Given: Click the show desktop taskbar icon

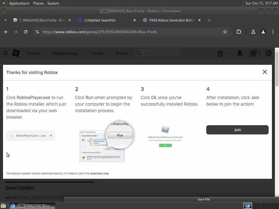Looking at the screenshot, I should (x=3, y=206).
